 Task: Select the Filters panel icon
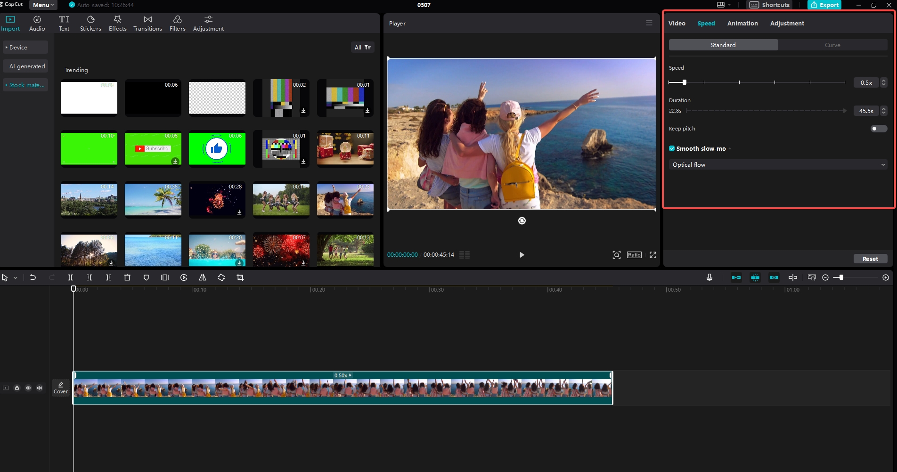tap(177, 23)
